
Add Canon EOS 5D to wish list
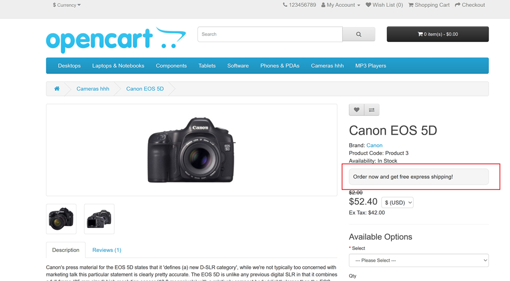[356, 110]
